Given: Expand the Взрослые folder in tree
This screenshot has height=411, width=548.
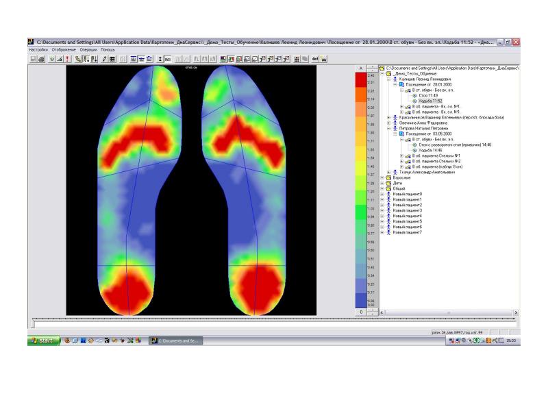Looking at the screenshot, I should 382,177.
